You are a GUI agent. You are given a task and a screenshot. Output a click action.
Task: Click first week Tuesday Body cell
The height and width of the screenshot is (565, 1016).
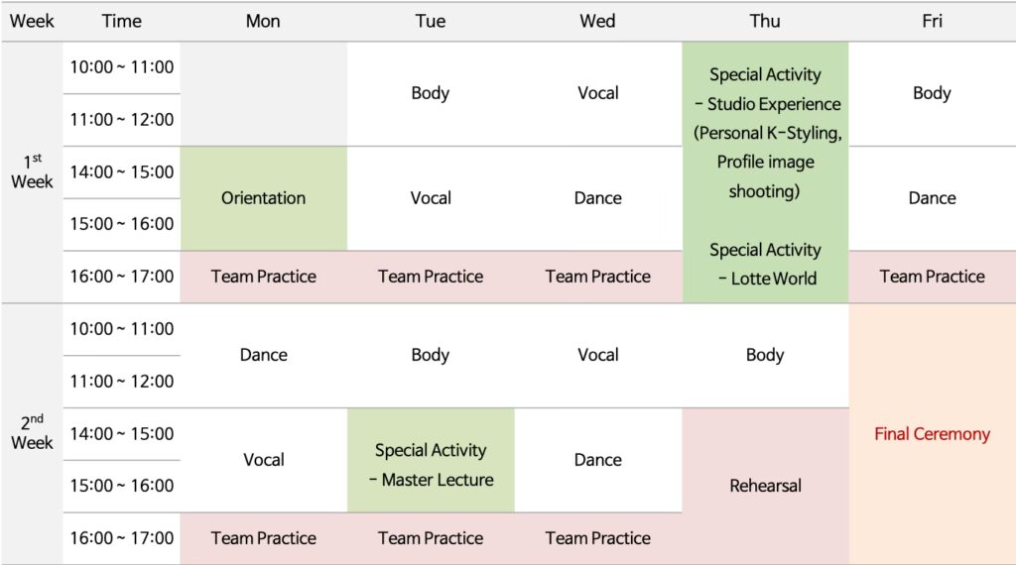point(431,93)
